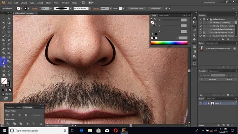Open the Window menu

click(65, 3)
